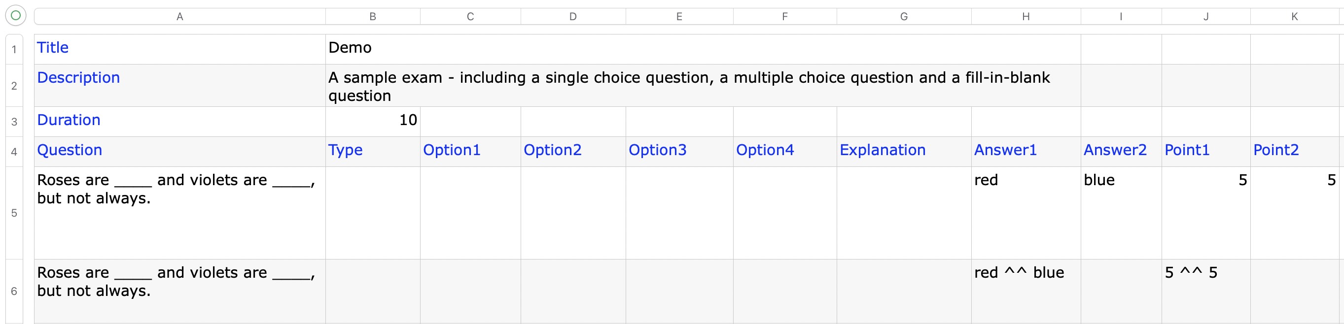
Task: Select the cell containing blue
Action: [1121, 213]
